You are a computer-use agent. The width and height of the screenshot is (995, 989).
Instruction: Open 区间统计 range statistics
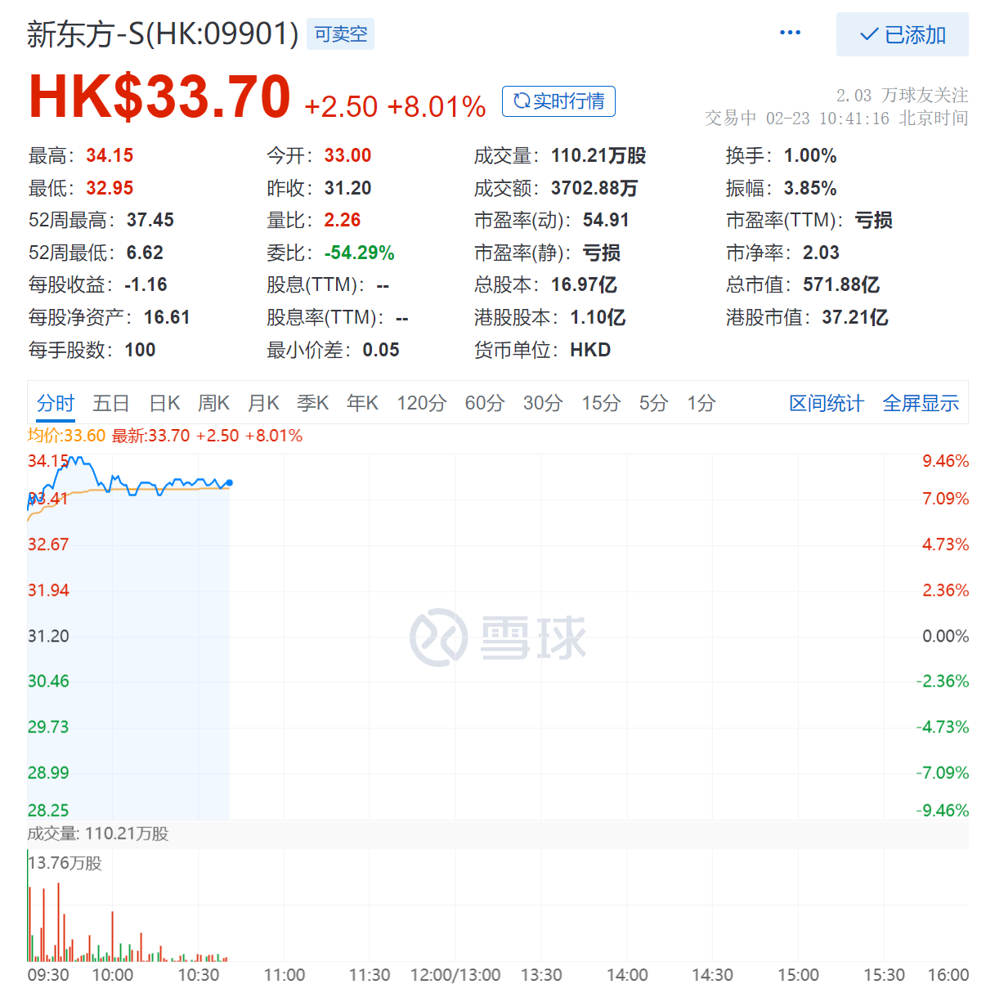826,403
